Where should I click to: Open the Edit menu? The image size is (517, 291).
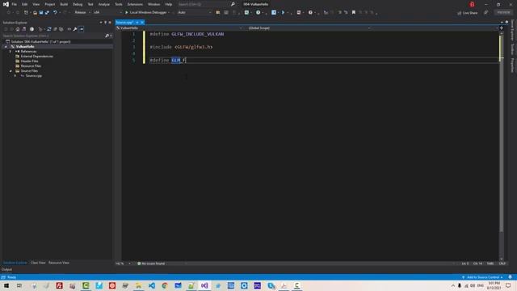(x=25, y=4)
